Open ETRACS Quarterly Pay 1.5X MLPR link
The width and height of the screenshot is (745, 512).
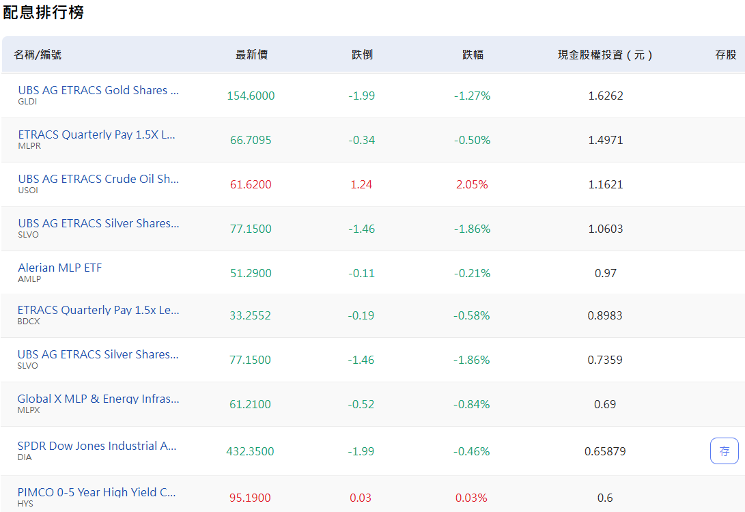click(96, 134)
